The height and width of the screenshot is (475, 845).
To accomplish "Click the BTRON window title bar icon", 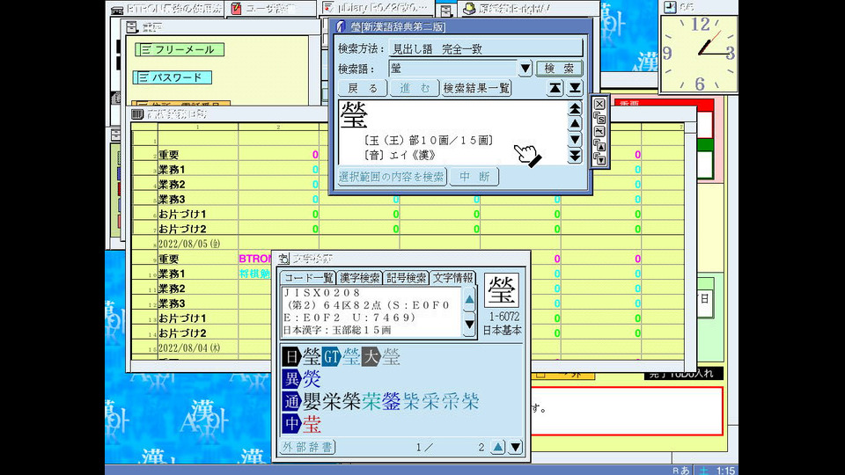I will [x=117, y=9].
